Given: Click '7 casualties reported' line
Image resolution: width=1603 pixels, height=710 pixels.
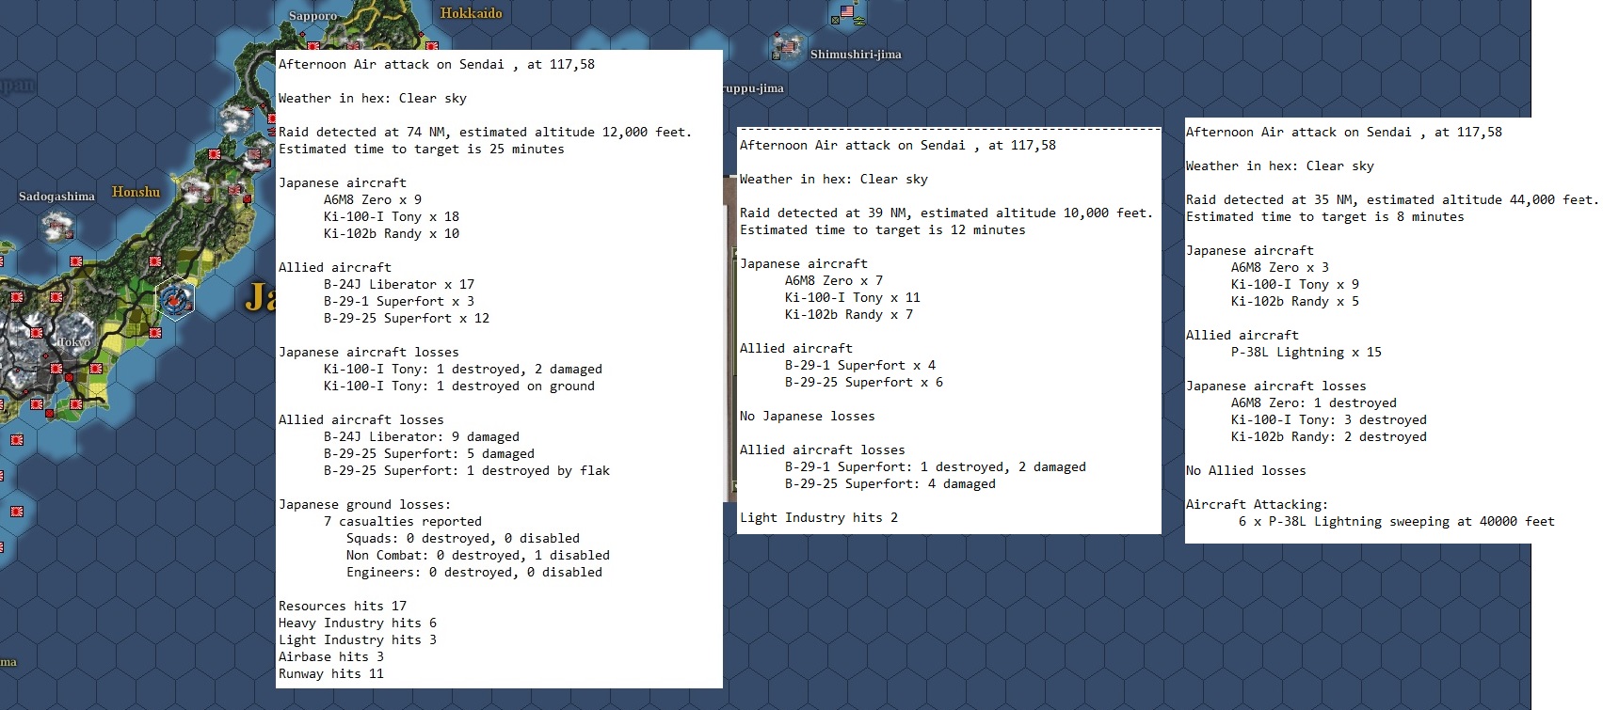Looking at the screenshot, I should click(x=403, y=522).
